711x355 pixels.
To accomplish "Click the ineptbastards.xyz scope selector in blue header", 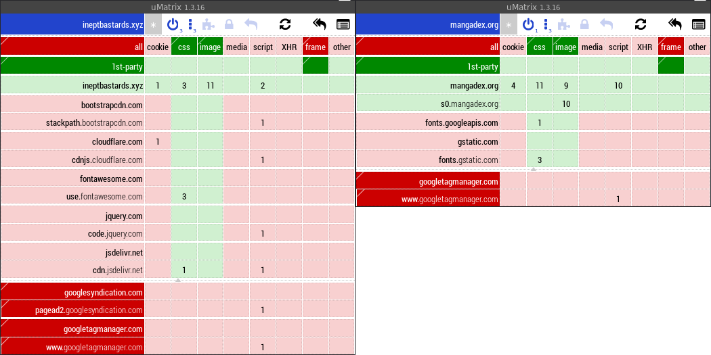I will (72, 24).
